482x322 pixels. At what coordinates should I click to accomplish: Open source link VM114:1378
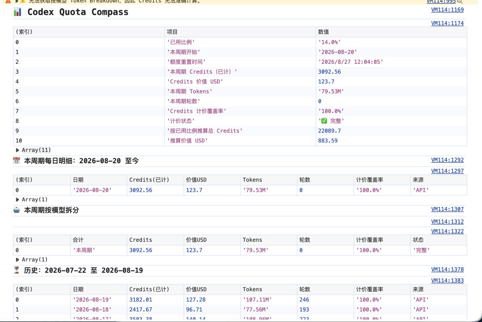447,269
